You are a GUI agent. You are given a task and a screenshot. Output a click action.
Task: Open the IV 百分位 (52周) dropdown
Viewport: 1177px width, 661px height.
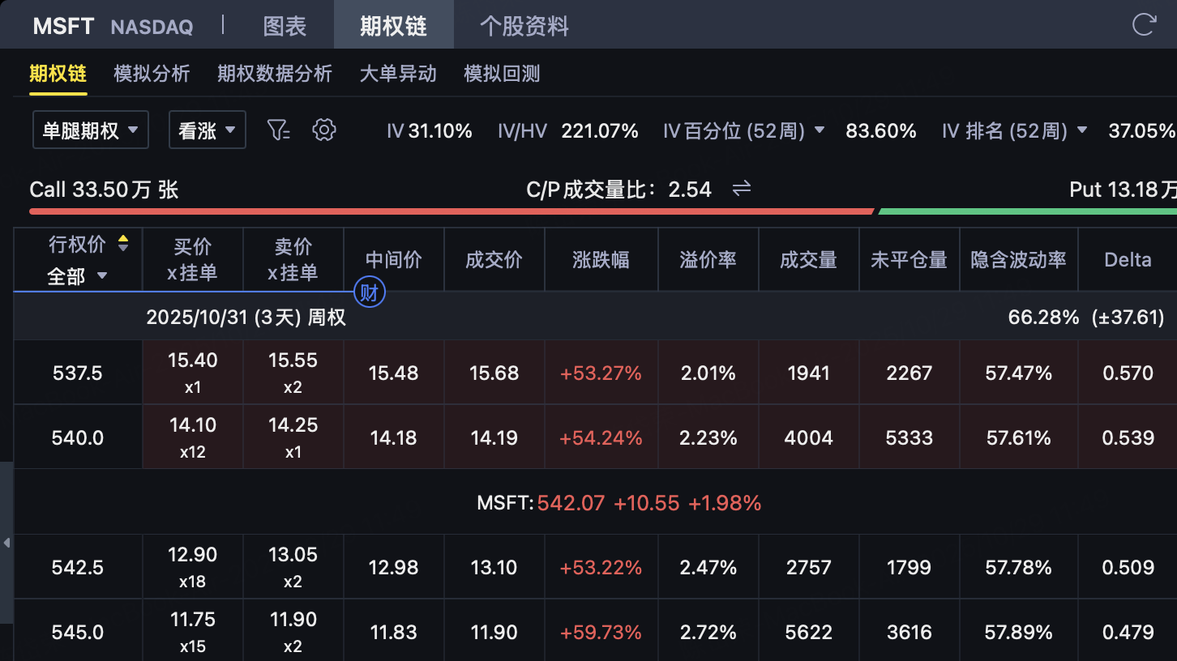[x=744, y=130]
